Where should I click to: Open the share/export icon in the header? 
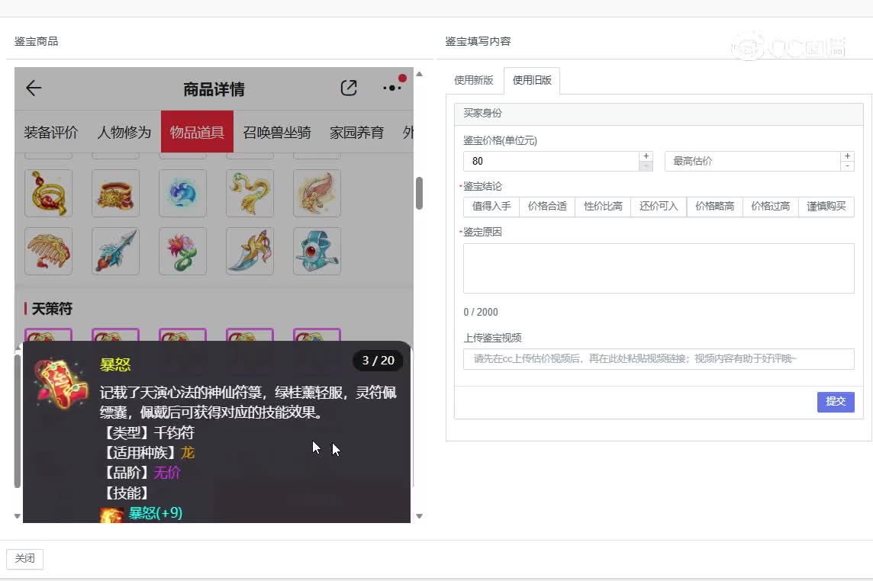349,88
